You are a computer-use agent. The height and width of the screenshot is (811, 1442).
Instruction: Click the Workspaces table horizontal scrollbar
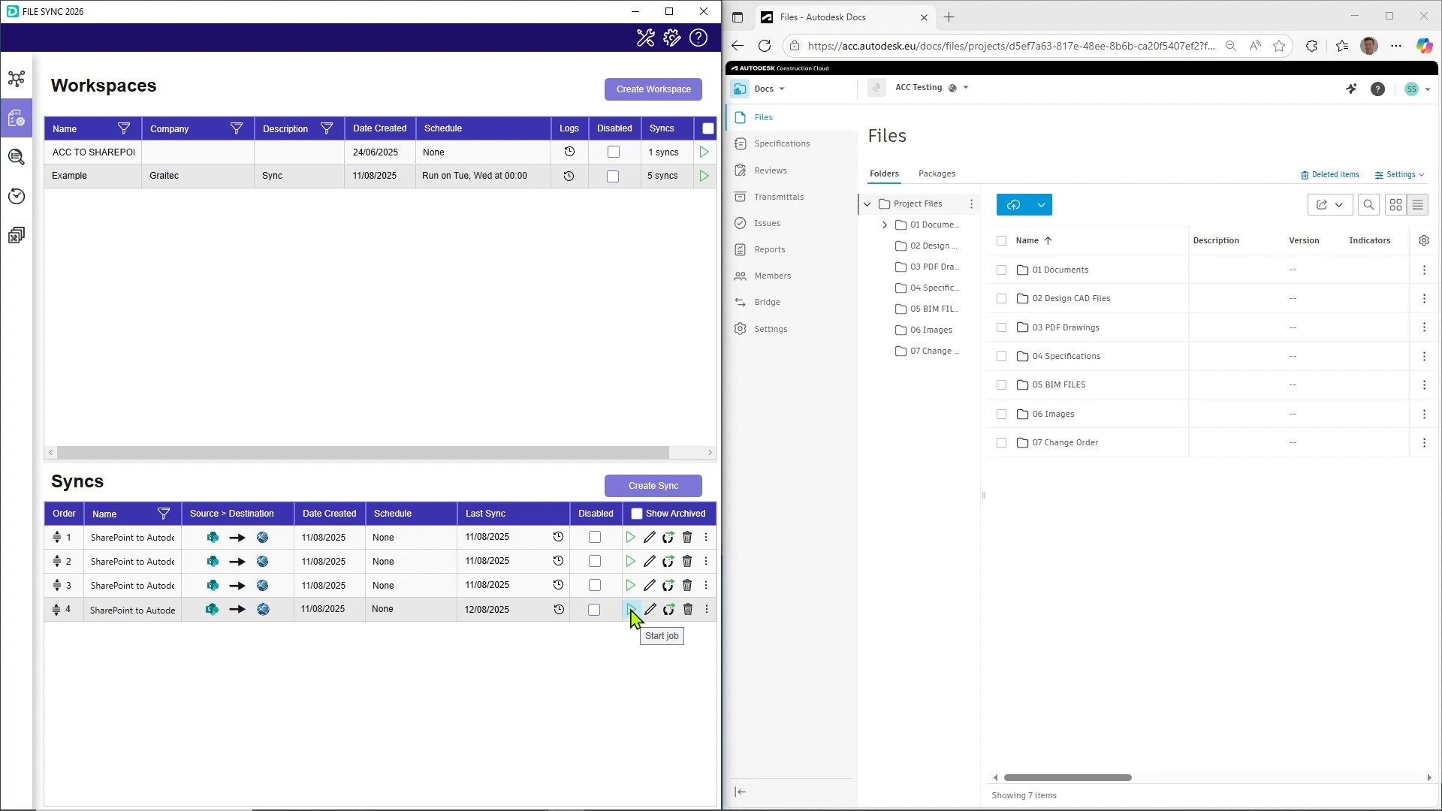[363, 453]
